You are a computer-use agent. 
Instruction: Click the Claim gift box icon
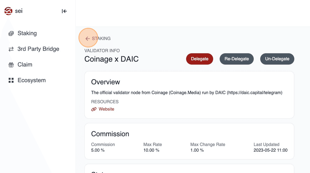(x=11, y=65)
